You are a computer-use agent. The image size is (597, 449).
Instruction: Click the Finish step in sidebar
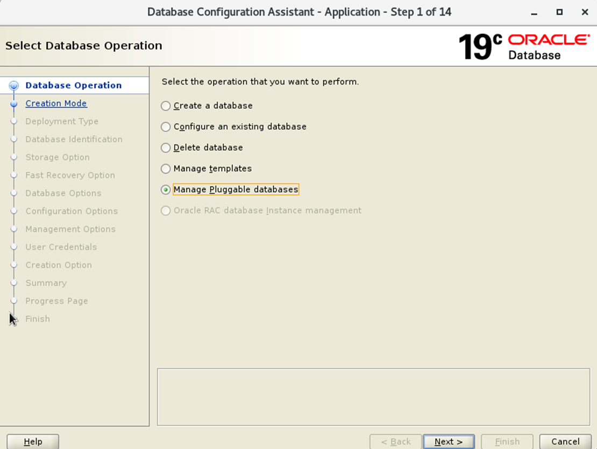coord(38,319)
